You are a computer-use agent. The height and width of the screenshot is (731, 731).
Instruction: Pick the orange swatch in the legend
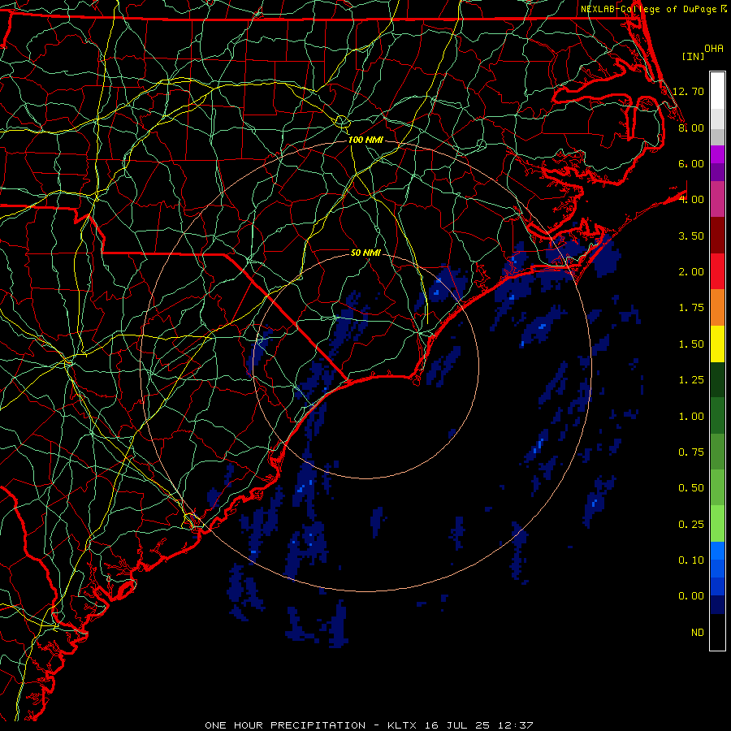[x=717, y=308]
